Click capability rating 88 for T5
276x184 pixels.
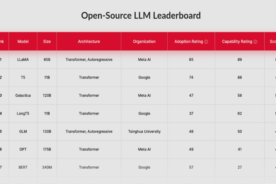(239, 78)
